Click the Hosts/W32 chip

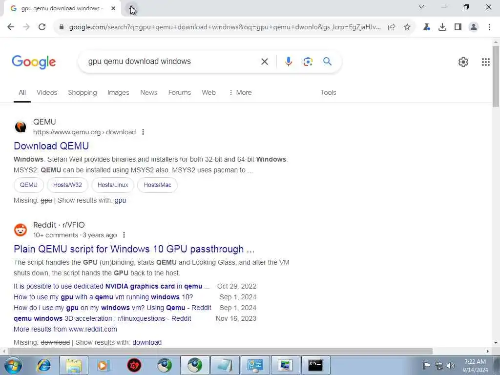(x=67, y=185)
